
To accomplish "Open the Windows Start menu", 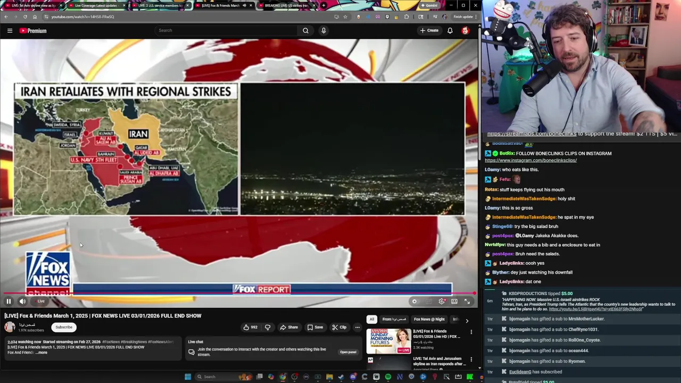I will point(188,377).
